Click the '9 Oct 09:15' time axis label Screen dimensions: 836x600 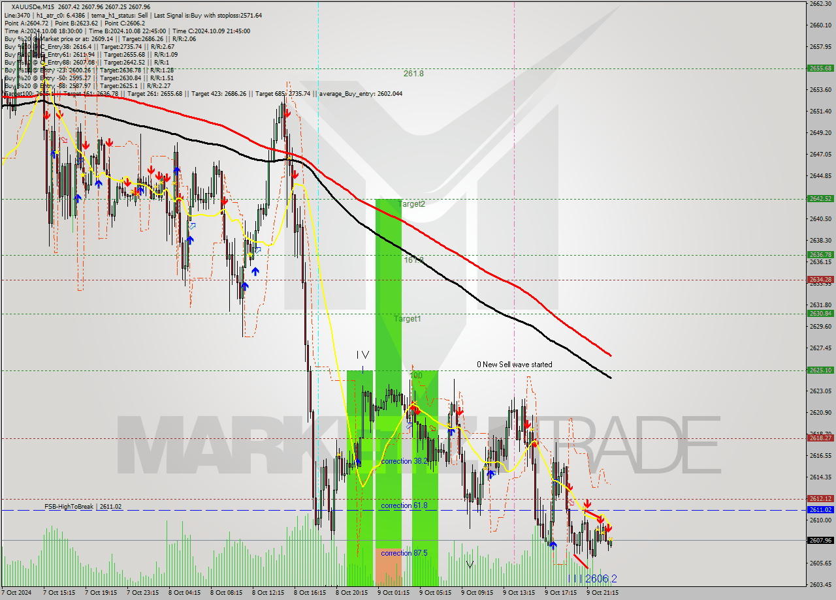477,593
